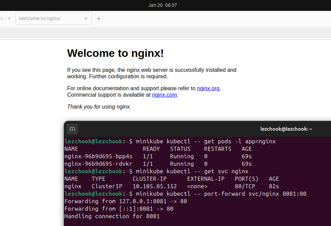Click pod name nginx-96b9d695-rdvkr
331x226 pixels.
[x=99, y=164]
